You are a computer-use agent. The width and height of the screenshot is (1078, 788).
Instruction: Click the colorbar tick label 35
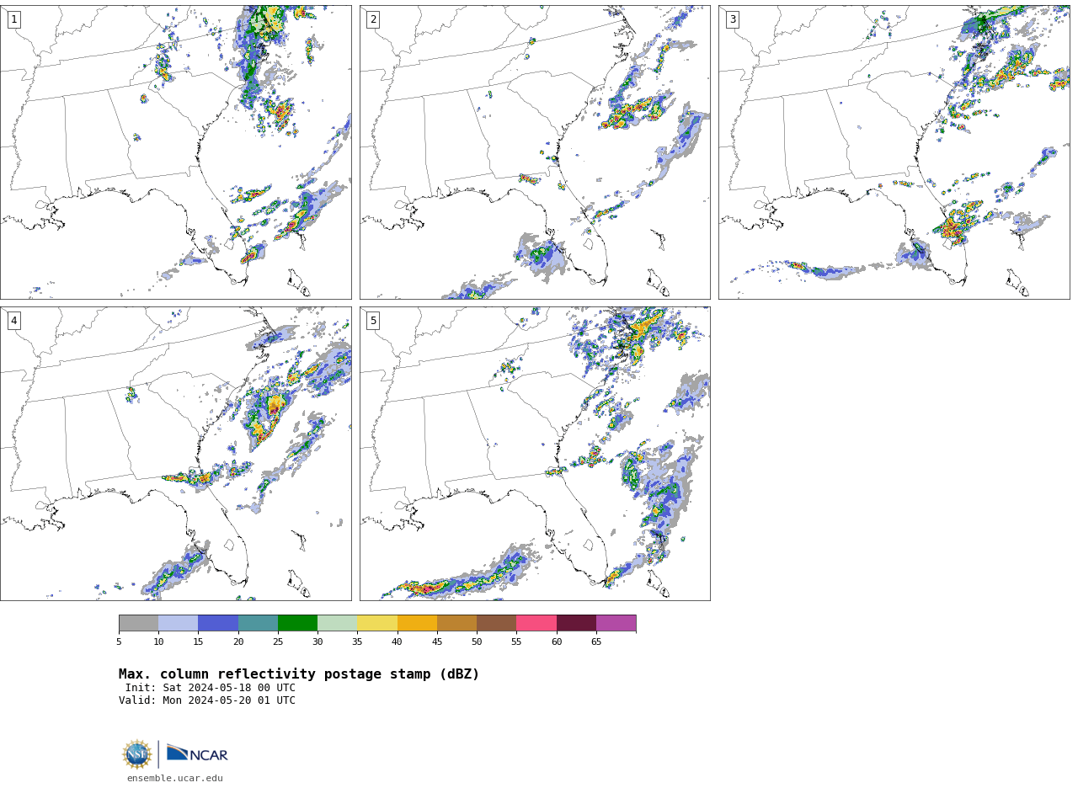pyautogui.click(x=357, y=642)
